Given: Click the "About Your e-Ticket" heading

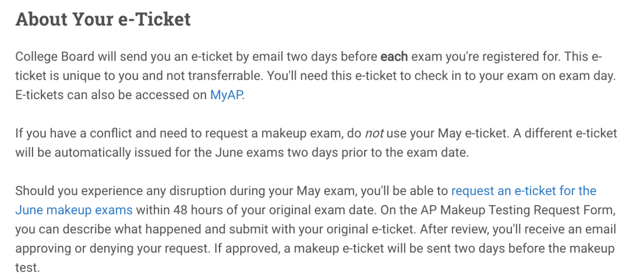Looking at the screenshot, I should pyautogui.click(x=103, y=19).
